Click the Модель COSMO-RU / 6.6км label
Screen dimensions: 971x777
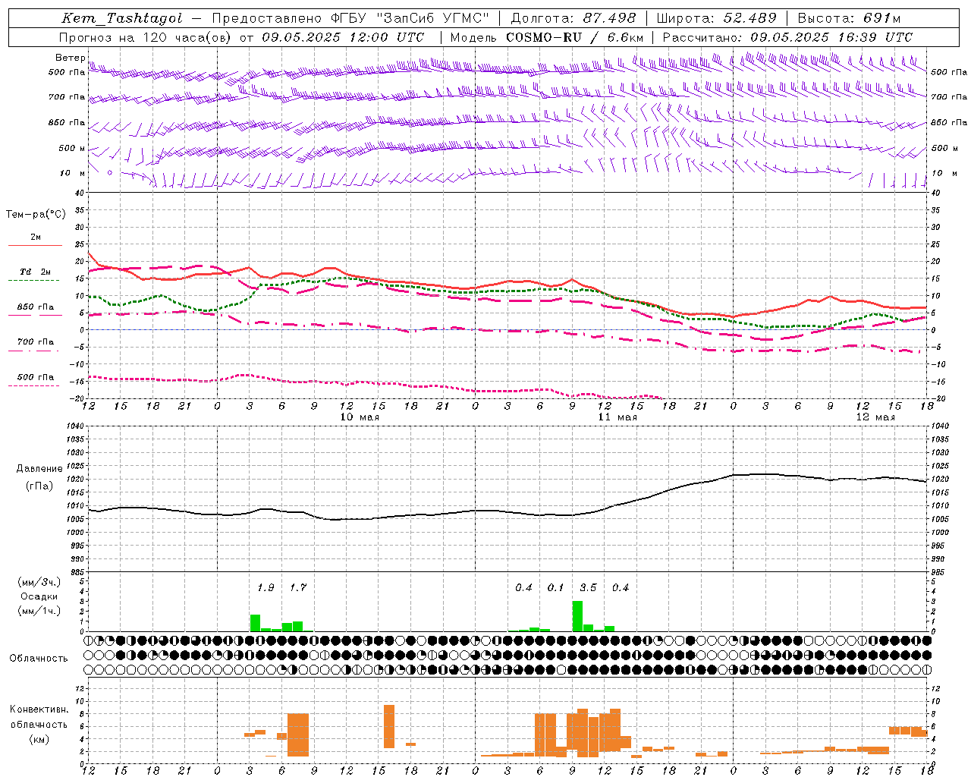(x=547, y=37)
